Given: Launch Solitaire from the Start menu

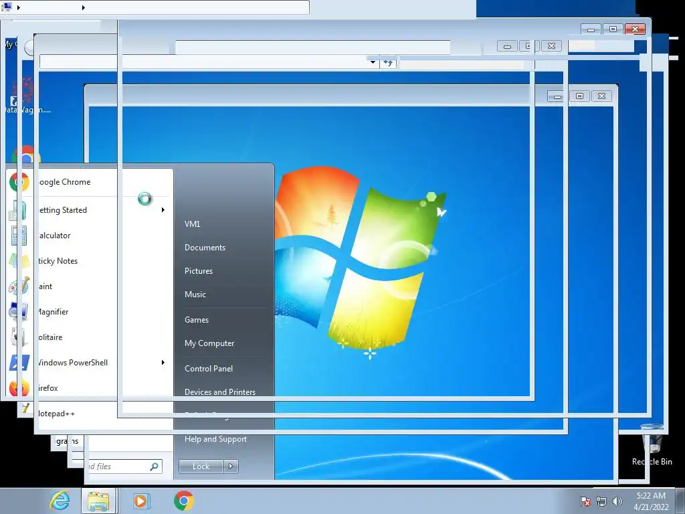Looking at the screenshot, I should point(90,337).
